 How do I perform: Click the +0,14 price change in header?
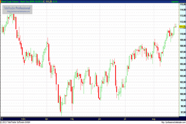click(57, 2)
